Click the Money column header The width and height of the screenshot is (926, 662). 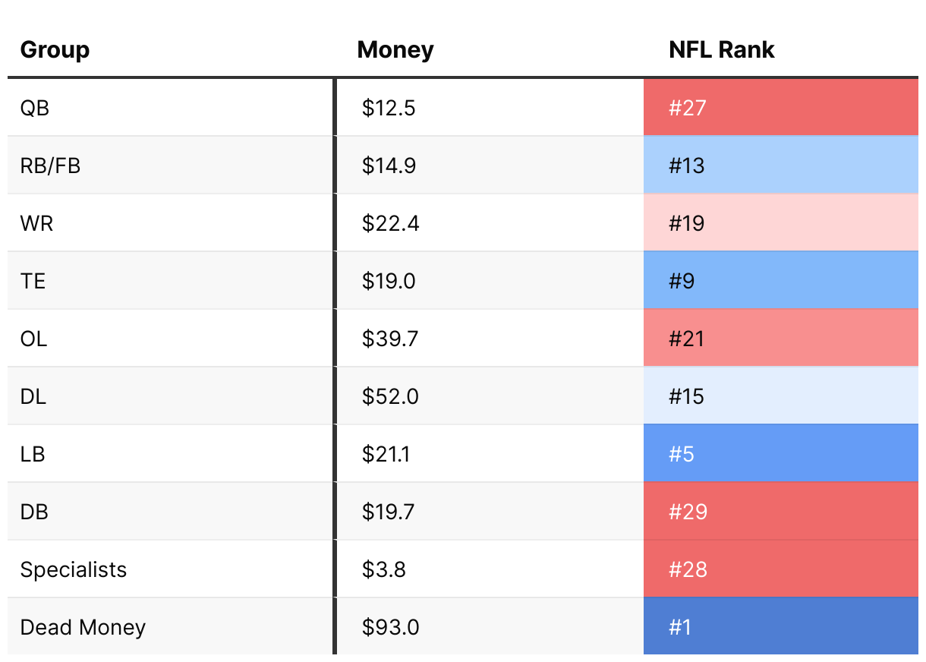395,50
